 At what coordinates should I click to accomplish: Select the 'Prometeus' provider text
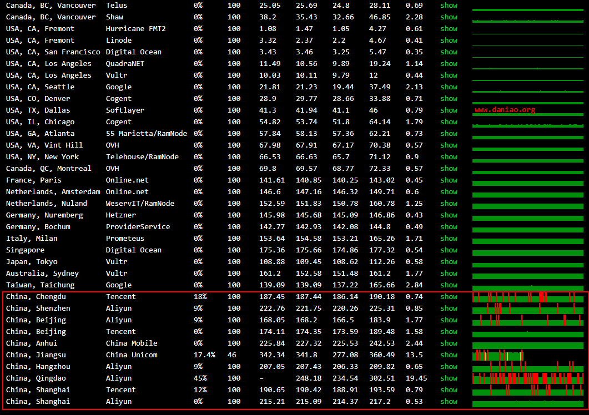pyautogui.click(x=125, y=239)
